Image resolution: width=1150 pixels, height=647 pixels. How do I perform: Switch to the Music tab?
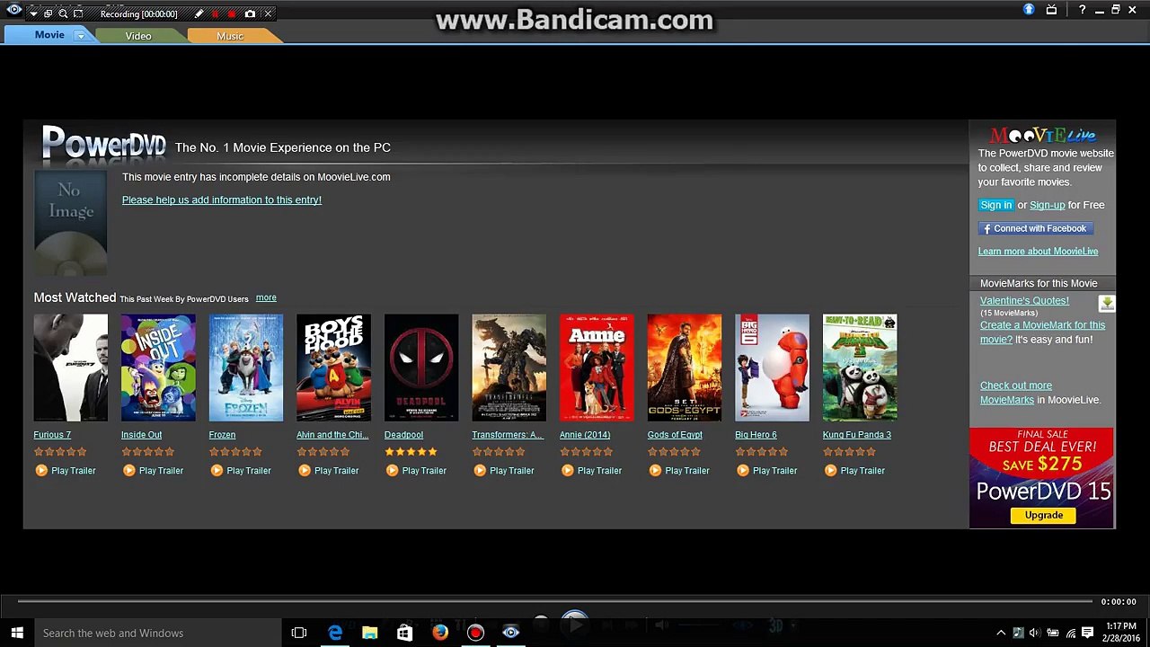(230, 36)
